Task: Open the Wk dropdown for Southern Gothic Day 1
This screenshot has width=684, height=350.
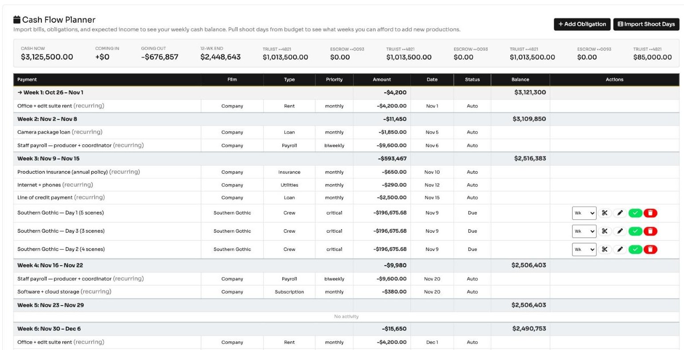Action: pos(584,213)
